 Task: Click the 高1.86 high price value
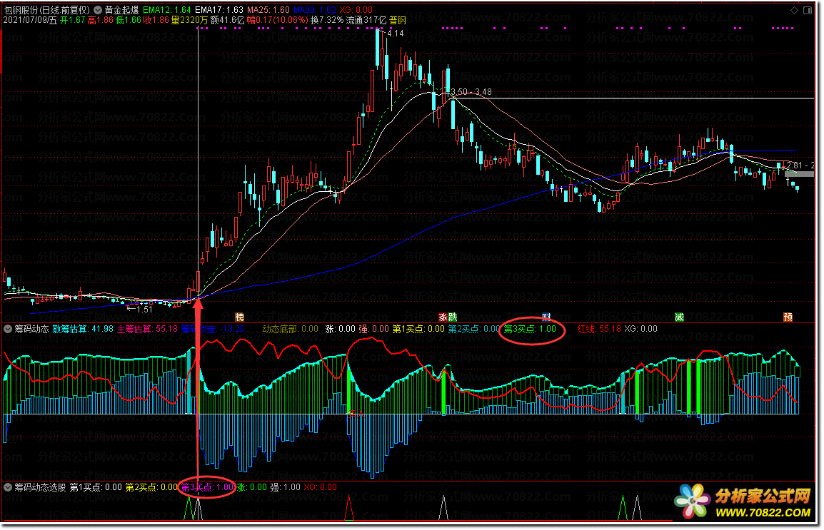101,20
